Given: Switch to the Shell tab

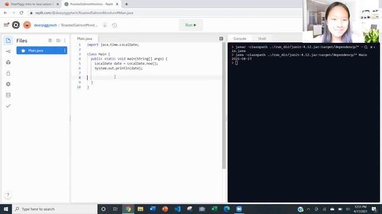Looking at the screenshot, I should [x=262, y=39].
